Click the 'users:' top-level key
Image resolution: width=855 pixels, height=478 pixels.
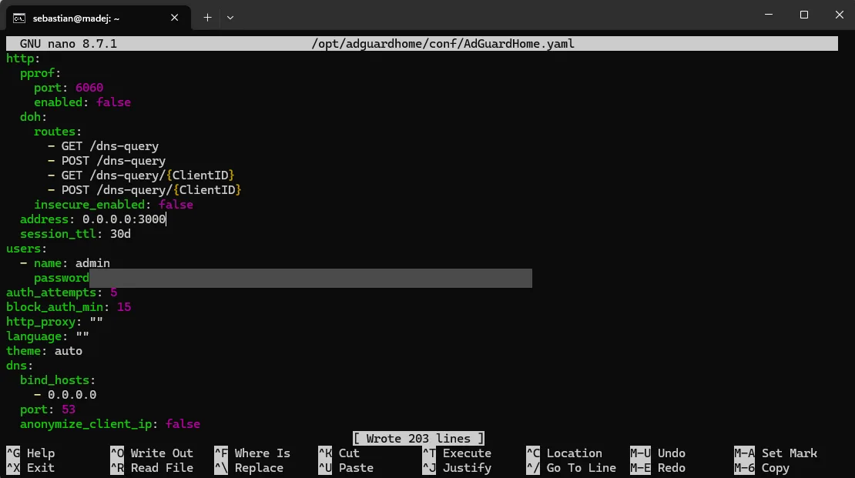coord(27,249)
